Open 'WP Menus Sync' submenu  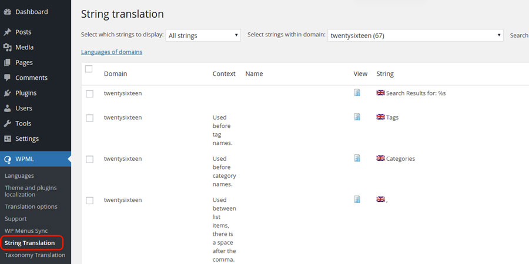26,231
